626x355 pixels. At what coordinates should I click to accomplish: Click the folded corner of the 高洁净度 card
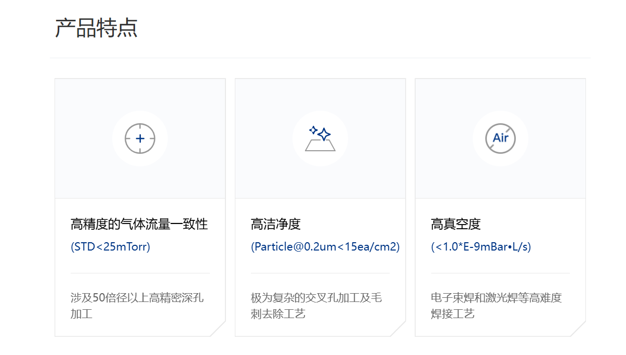coord(398,329)
